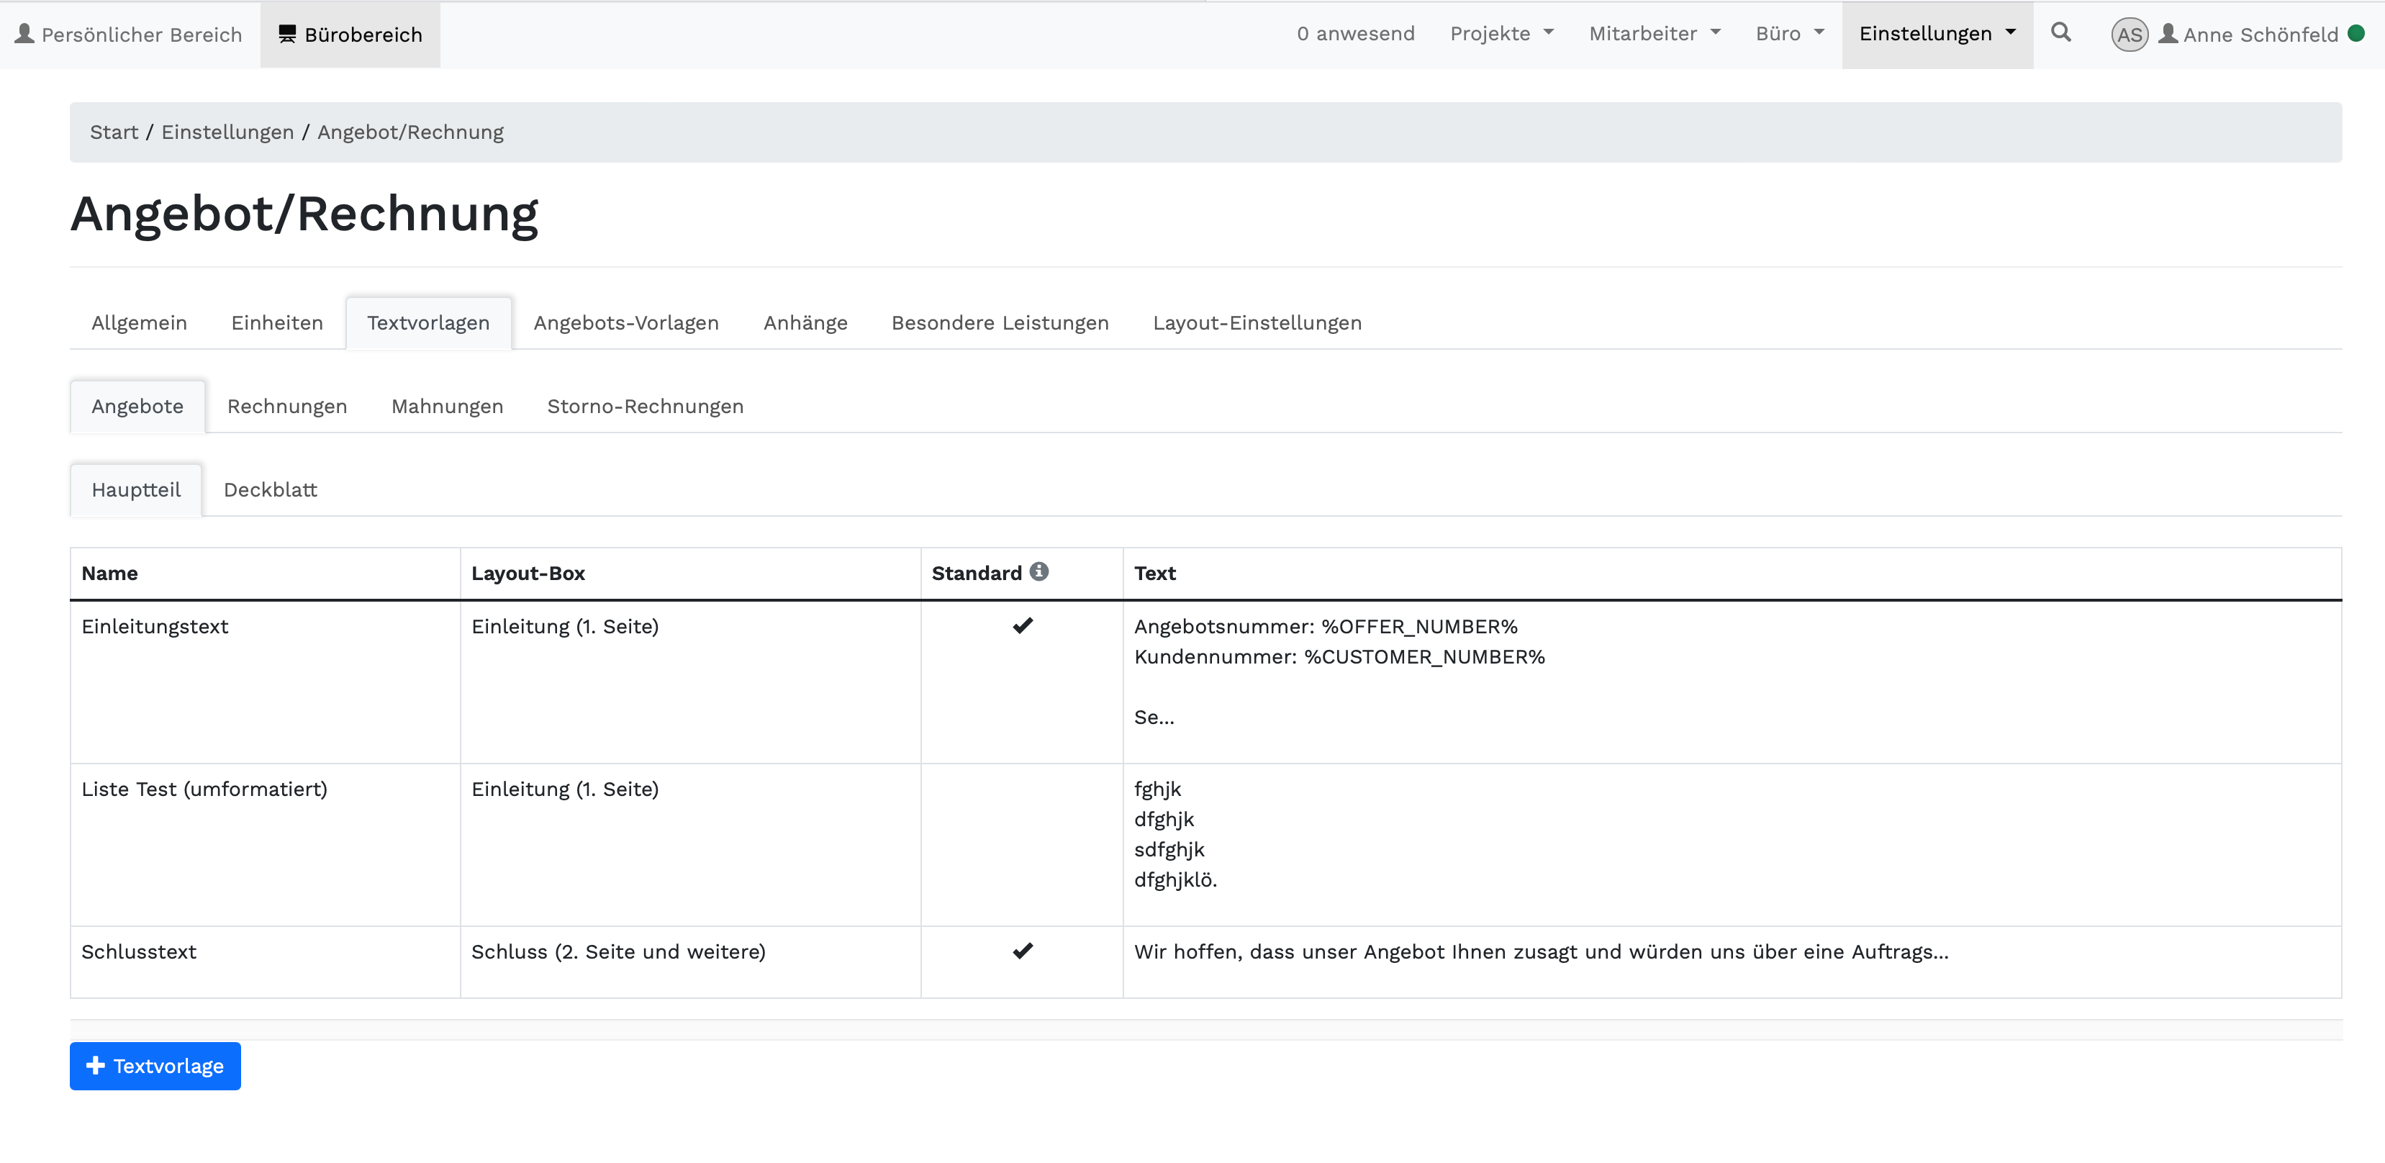Click the Bürobereich desk icon
The image size is (2385, 1163).
[x=287, y=35]
